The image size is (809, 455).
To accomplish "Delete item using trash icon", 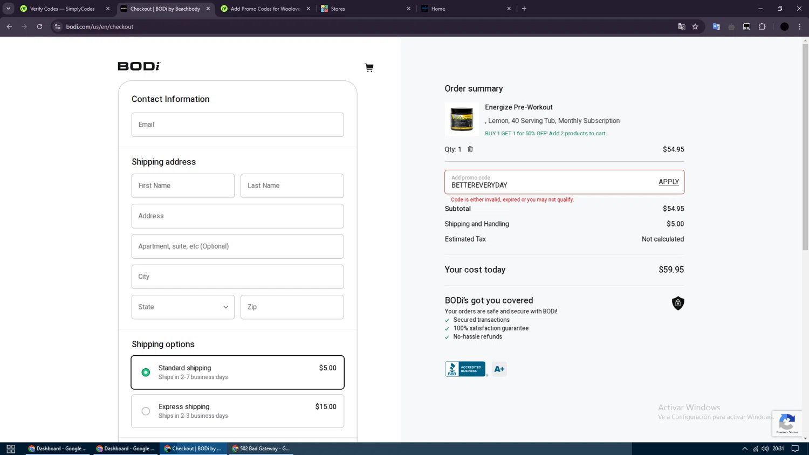I will 470,149.
